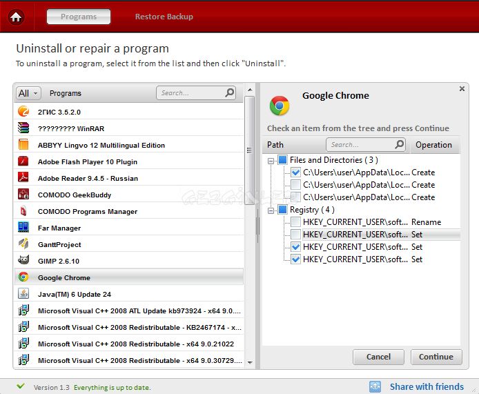The image size is (479, 394).
Task: Toggle the Files and Directories group checkbox
Action: point(282,159)
